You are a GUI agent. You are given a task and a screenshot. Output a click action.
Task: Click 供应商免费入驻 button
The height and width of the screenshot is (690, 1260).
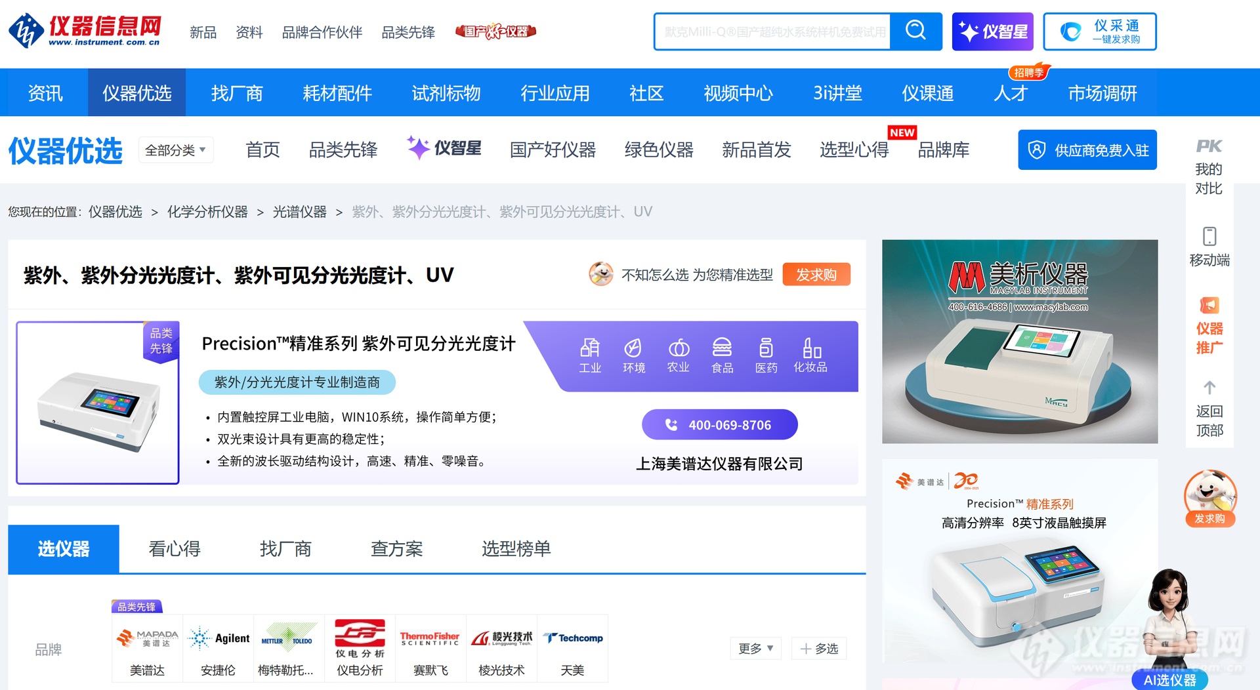click(x=1087, y=150)
